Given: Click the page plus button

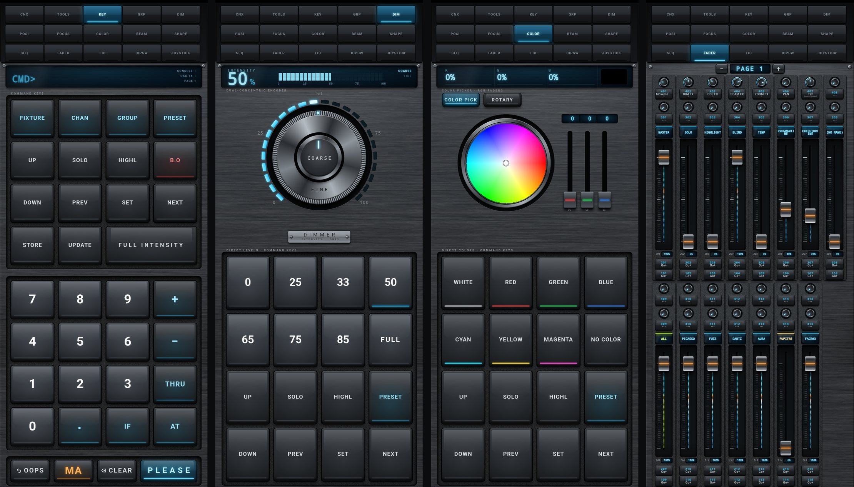Looking at the screenshot, I should coord(778,69).
